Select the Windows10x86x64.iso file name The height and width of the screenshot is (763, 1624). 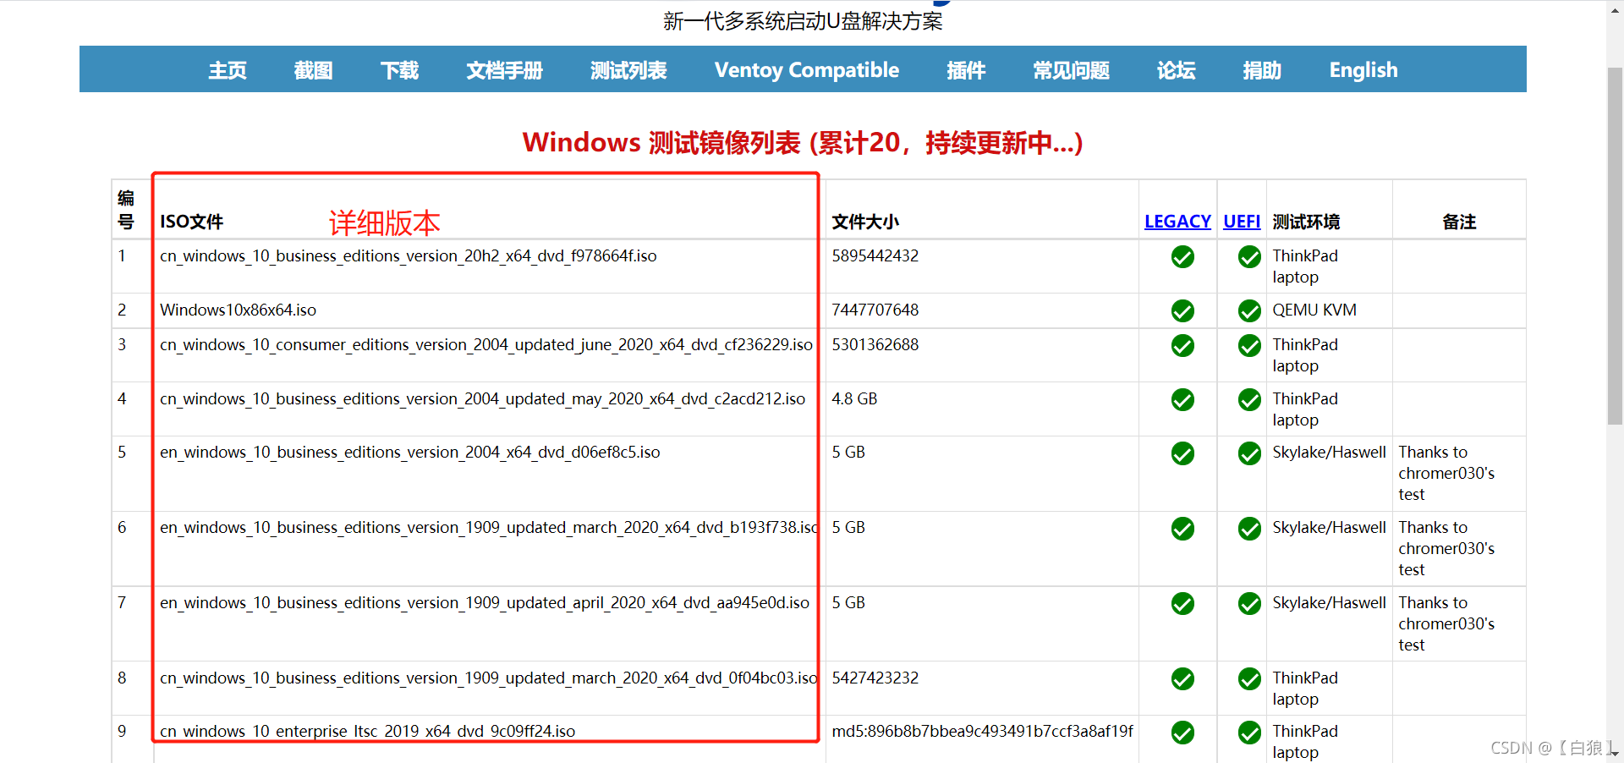(x=238, y=310)
